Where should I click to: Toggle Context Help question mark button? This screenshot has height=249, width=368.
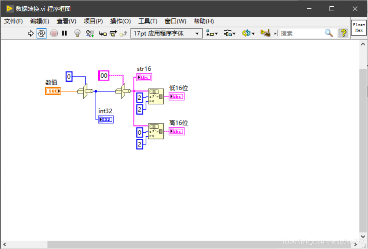click(x=344, y=33)
